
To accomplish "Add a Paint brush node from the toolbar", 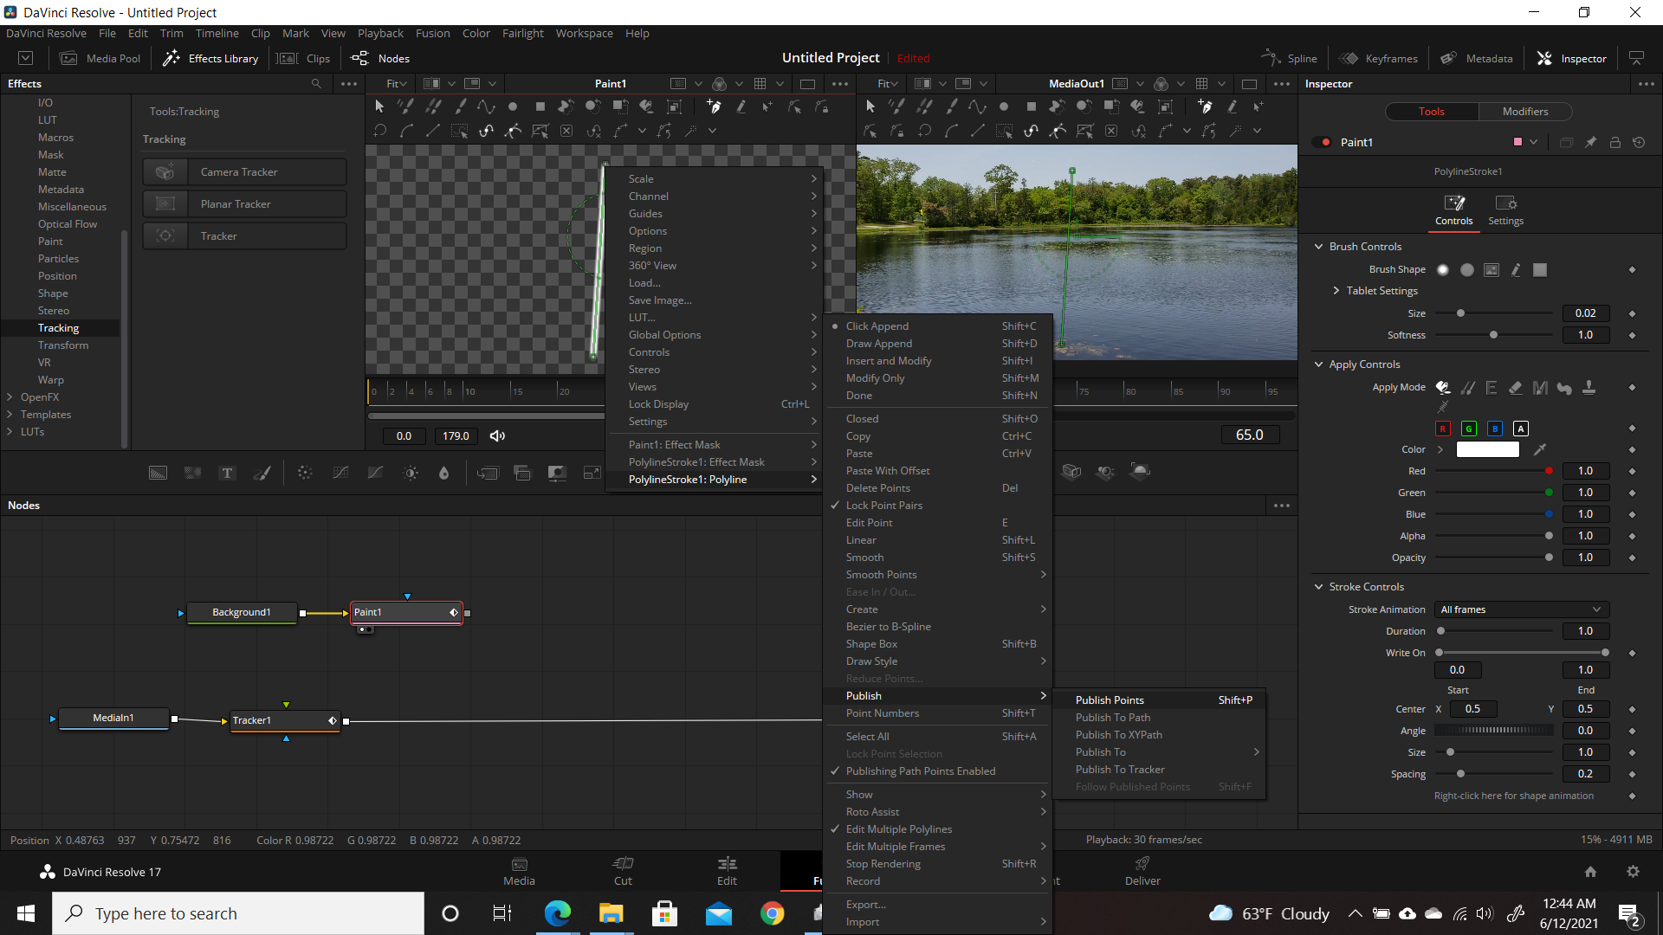I will click(262, 473).
